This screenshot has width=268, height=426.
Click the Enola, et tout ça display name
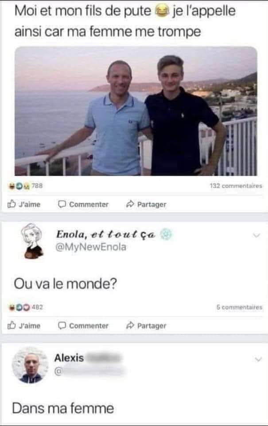(106, 234)
